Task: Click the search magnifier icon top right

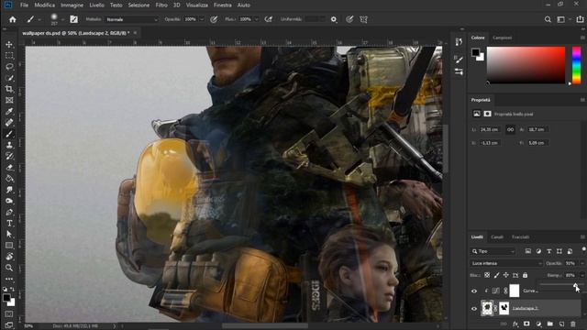Action: click(548, 19)
